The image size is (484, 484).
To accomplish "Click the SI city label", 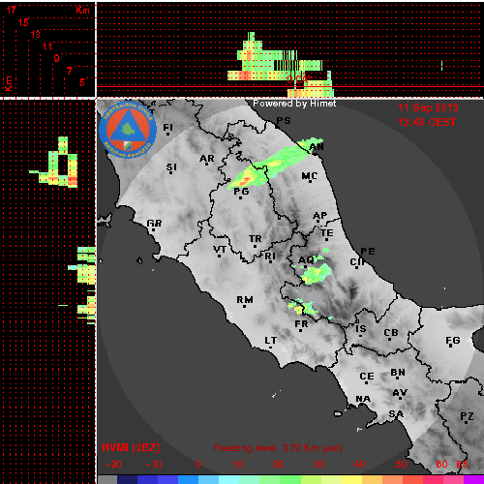I will 171,167.
